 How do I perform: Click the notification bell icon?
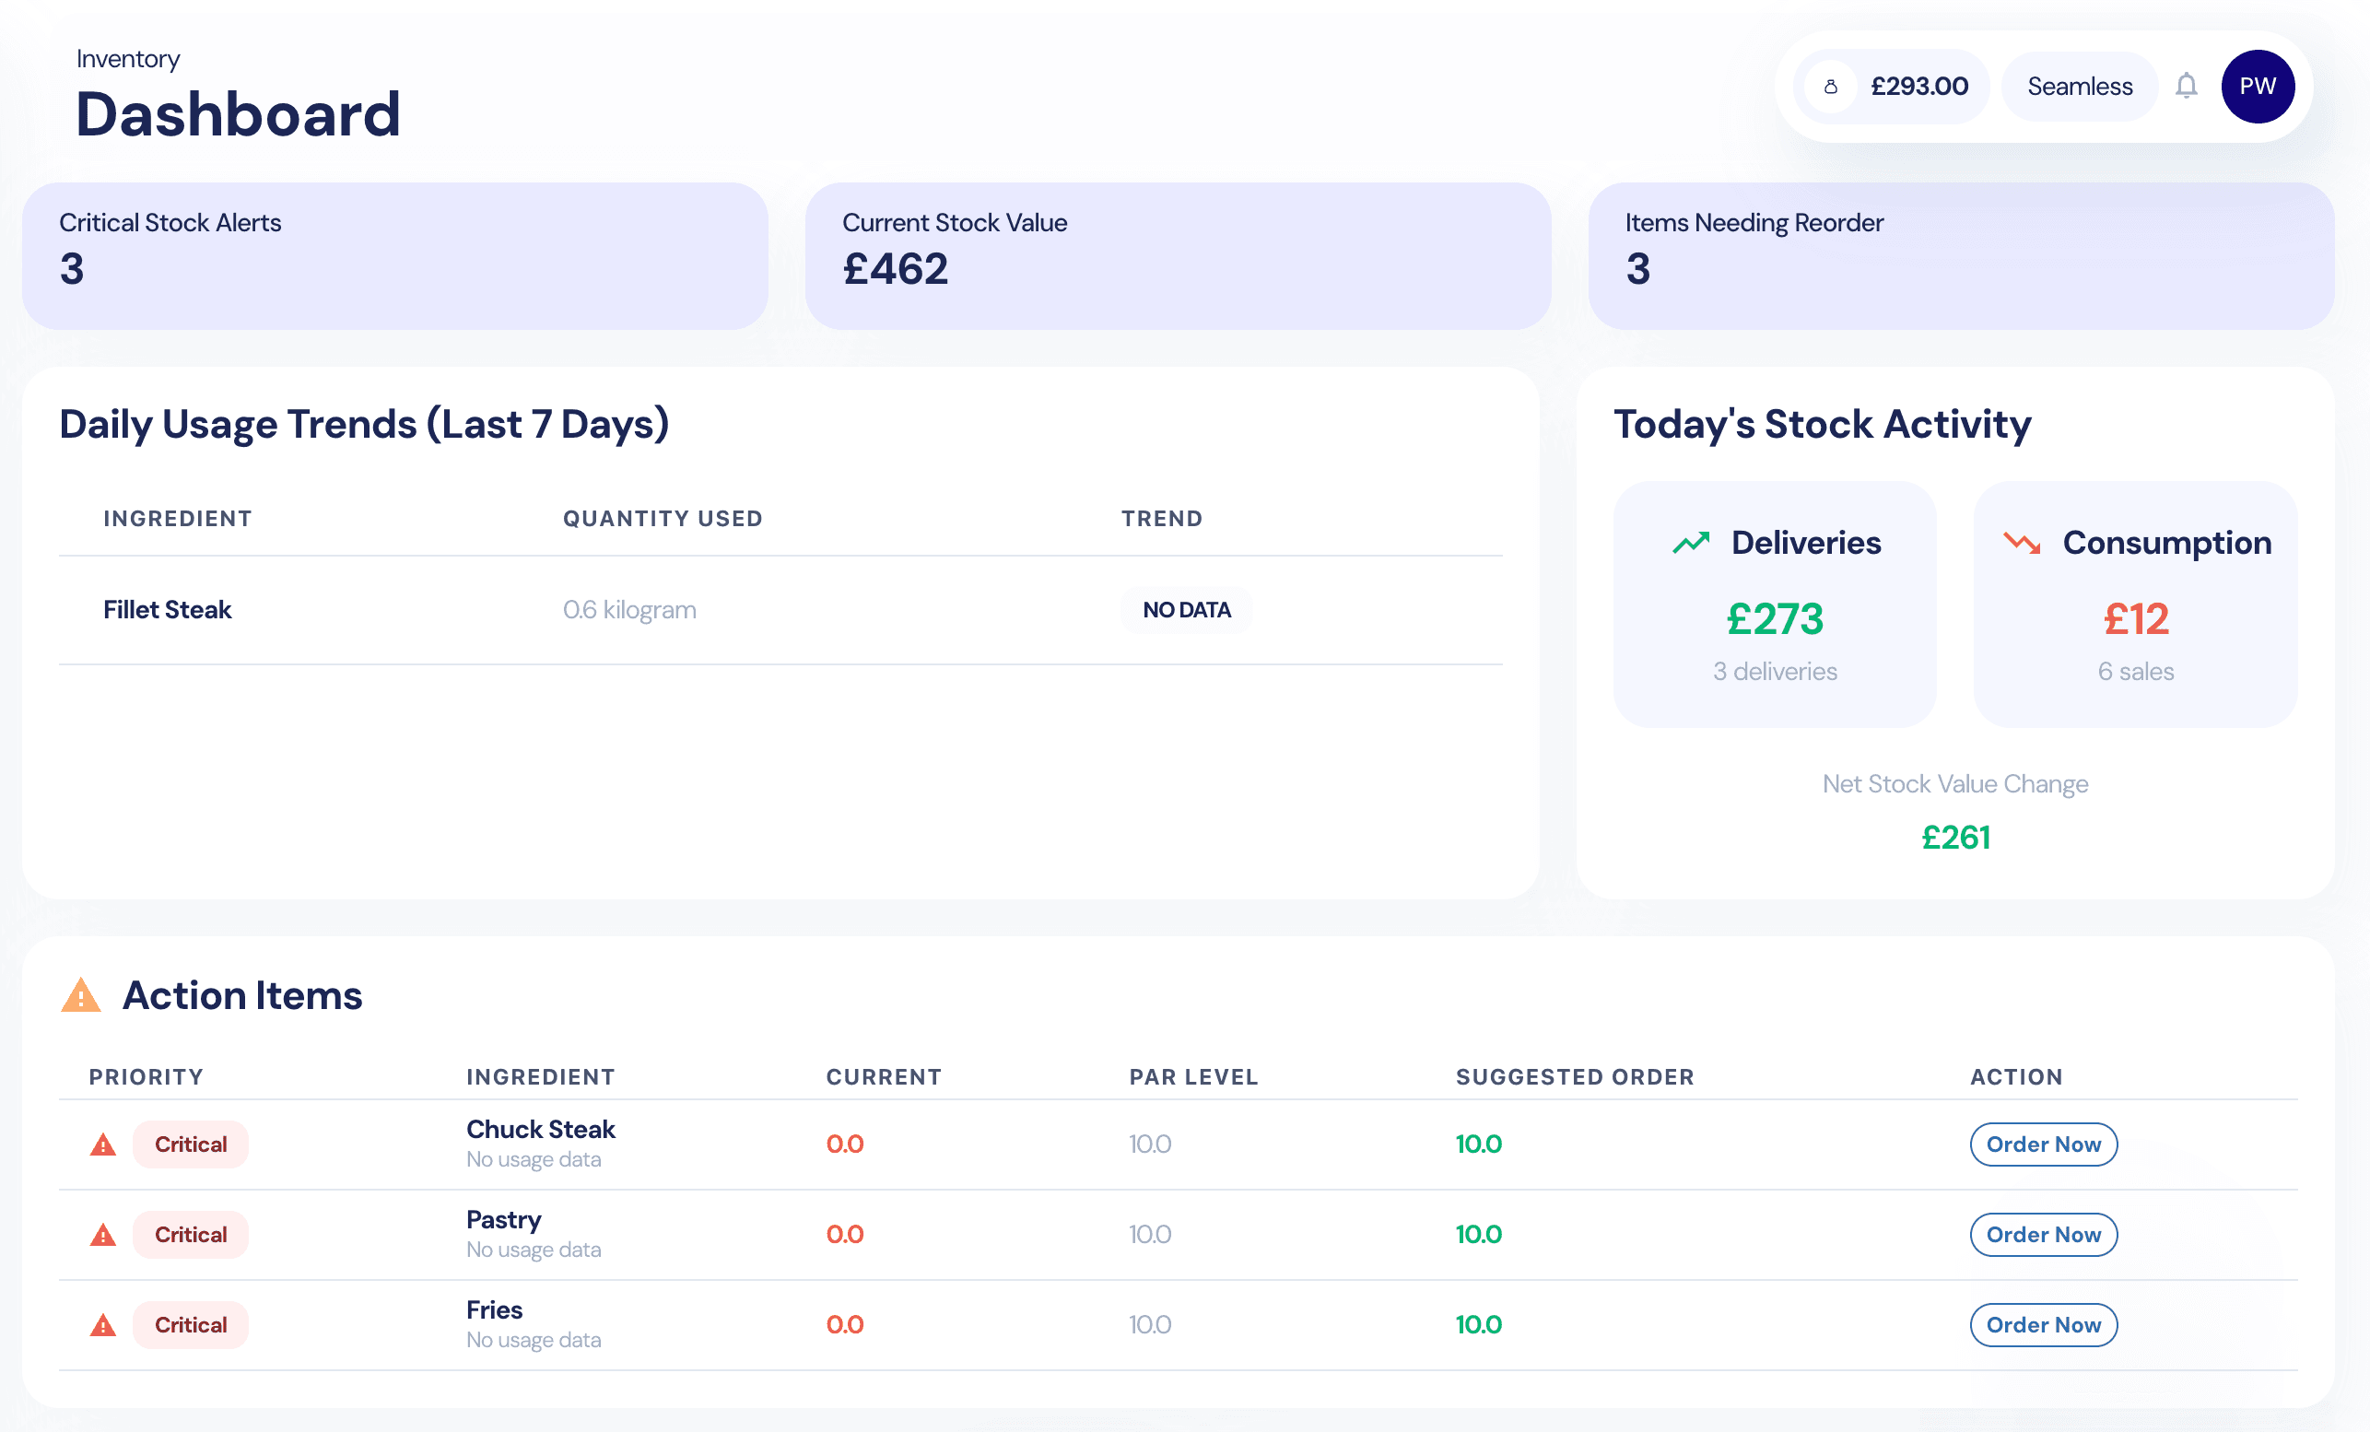point(2186,87)
